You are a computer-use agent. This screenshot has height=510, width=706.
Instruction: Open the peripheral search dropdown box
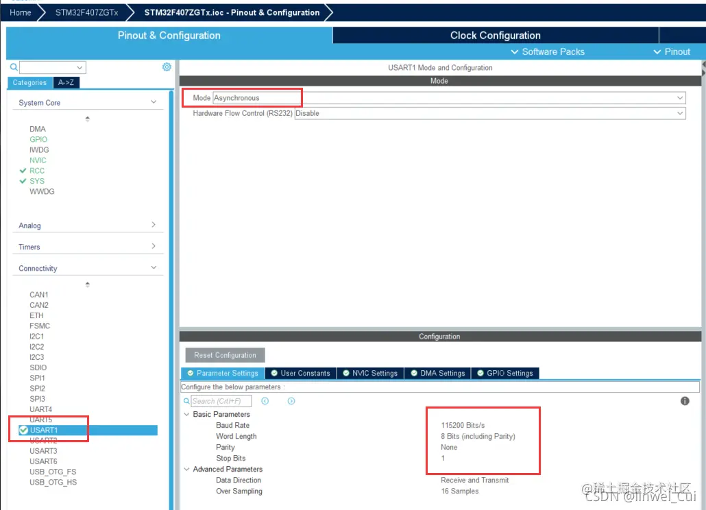click(53, 67)
